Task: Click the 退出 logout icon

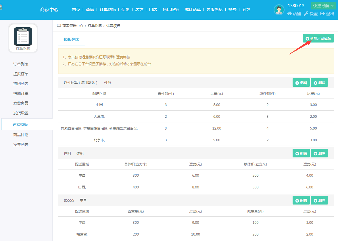Action: point(322,14)
